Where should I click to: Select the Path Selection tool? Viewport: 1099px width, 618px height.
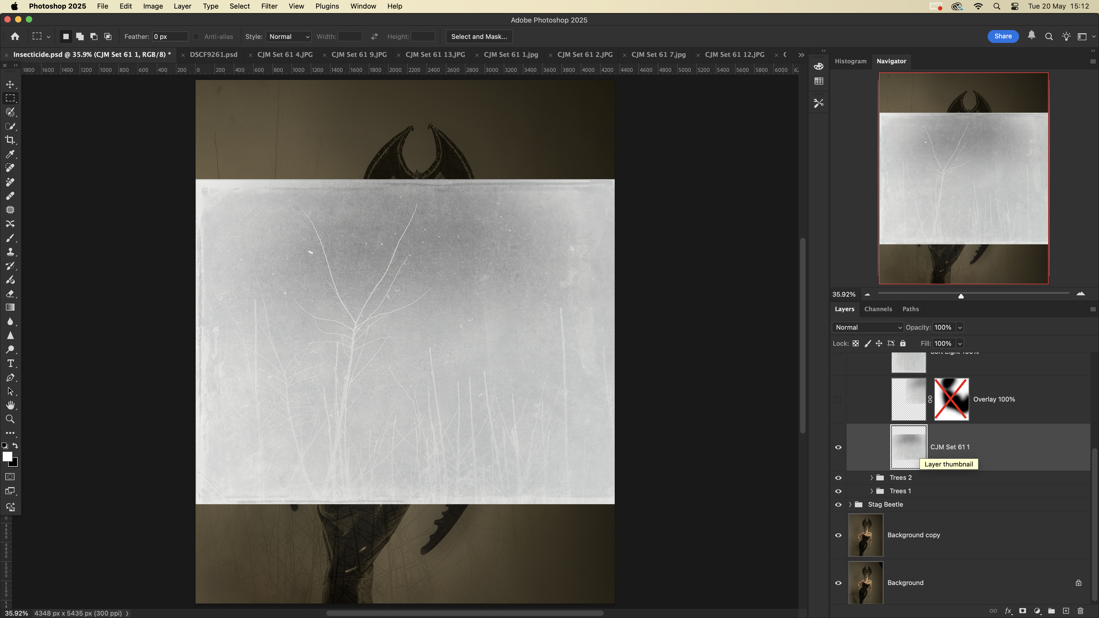coord(10,392)
